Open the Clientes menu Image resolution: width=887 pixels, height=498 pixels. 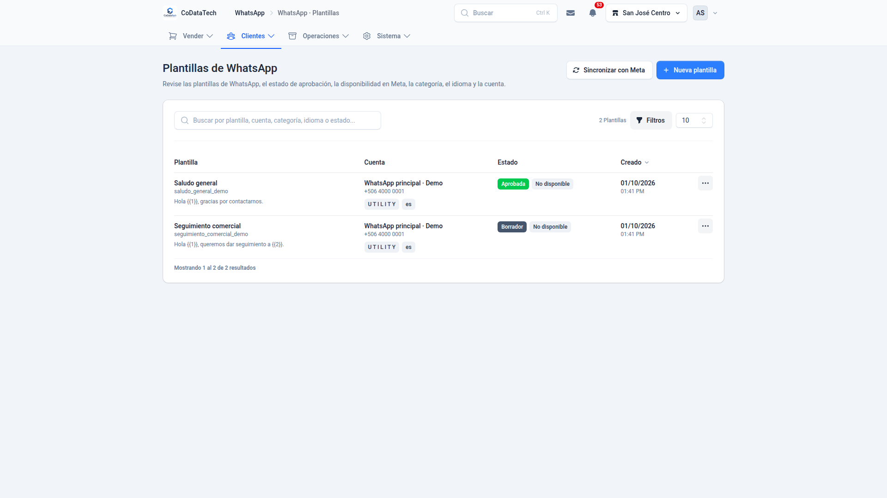pos(251,36)
